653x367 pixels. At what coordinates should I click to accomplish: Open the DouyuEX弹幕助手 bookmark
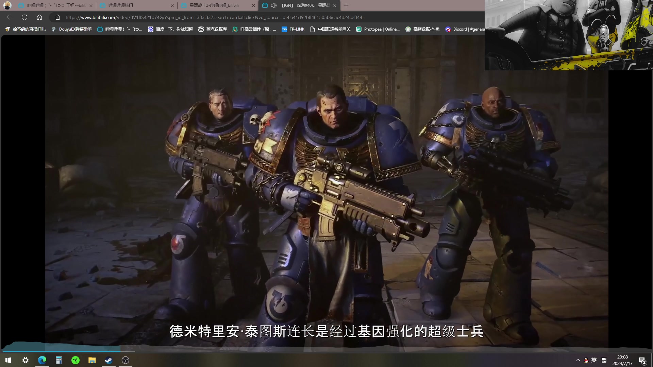click(x=72, y=29)
